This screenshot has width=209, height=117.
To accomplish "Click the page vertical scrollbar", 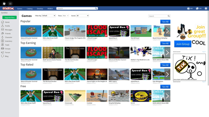I will 208,48.
